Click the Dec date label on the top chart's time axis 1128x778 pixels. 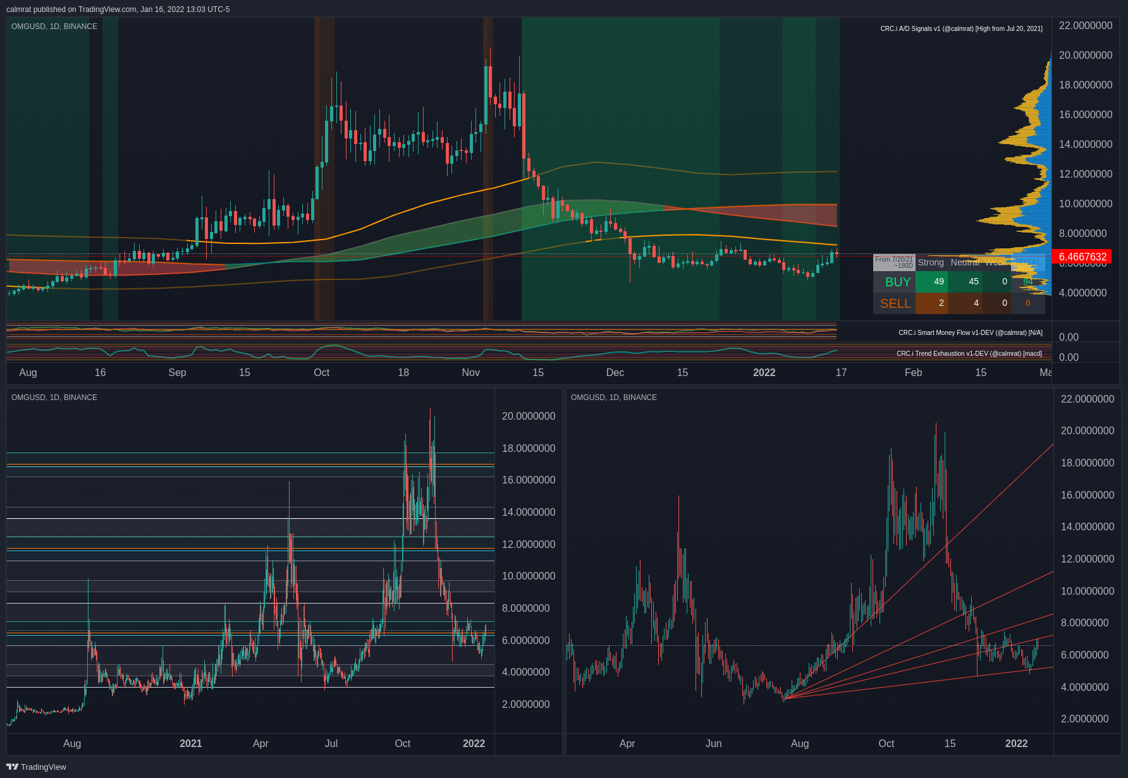tap(615, 373)
